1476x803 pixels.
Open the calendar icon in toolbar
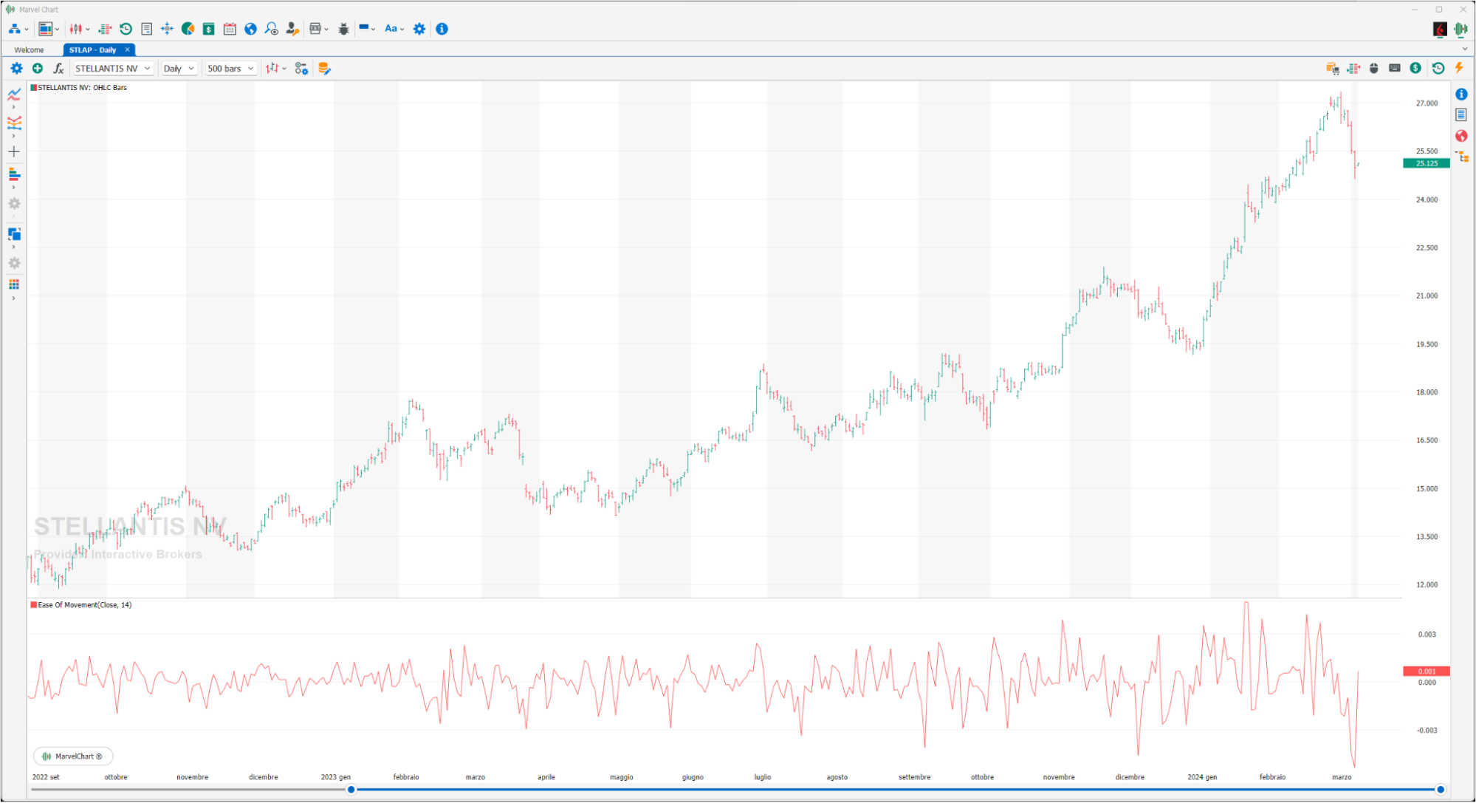coord(230,29)
